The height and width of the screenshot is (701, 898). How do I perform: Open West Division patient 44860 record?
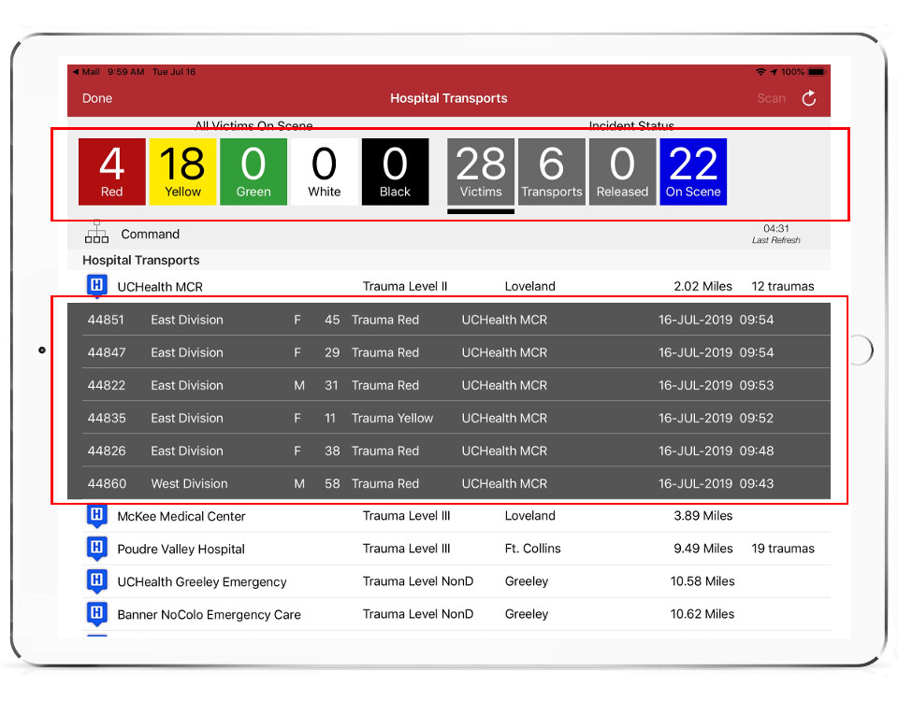(449, 483)
